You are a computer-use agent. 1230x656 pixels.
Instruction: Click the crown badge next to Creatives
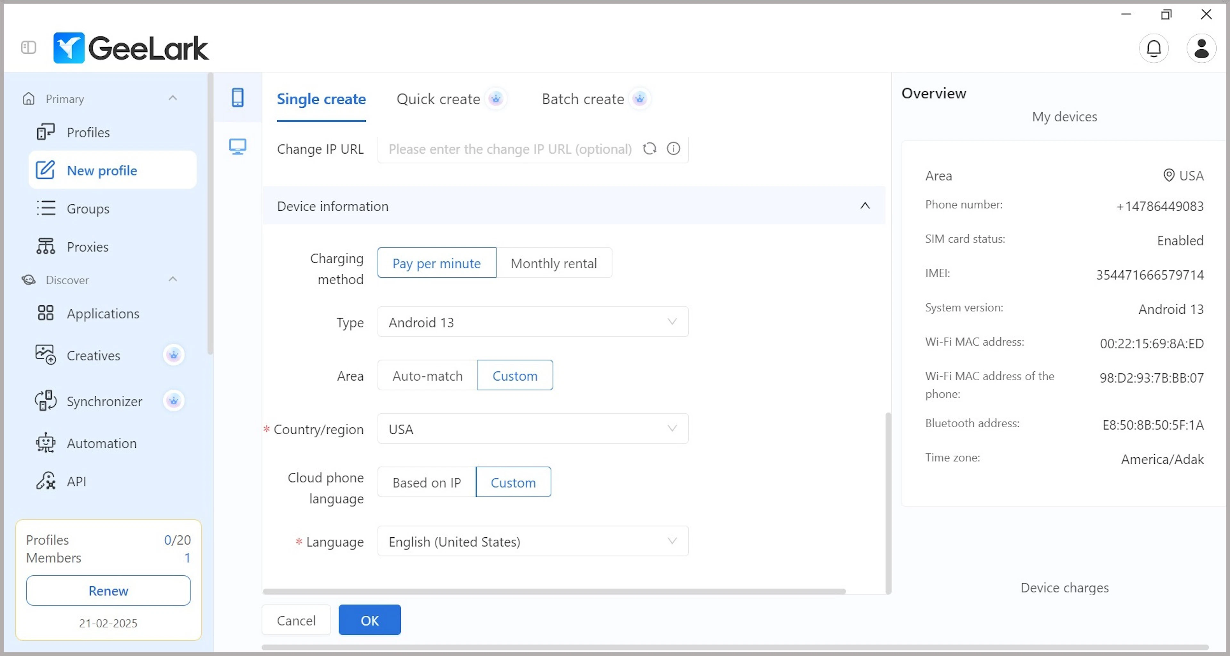pyautogui.click(x=173, y=355)
